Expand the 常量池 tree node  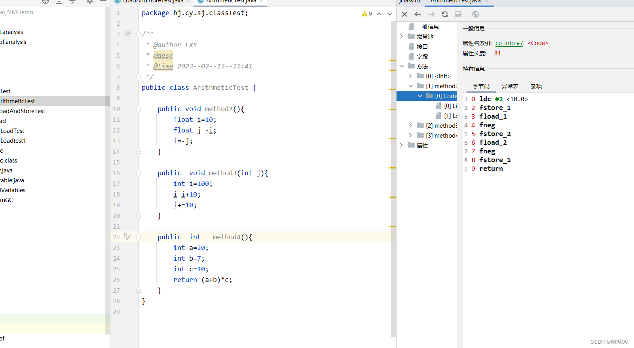click(x=401, y=36)
